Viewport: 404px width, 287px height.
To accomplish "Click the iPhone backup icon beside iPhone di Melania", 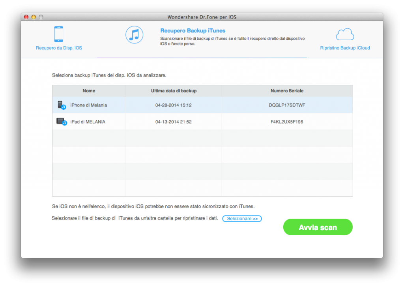I will 62,105.
